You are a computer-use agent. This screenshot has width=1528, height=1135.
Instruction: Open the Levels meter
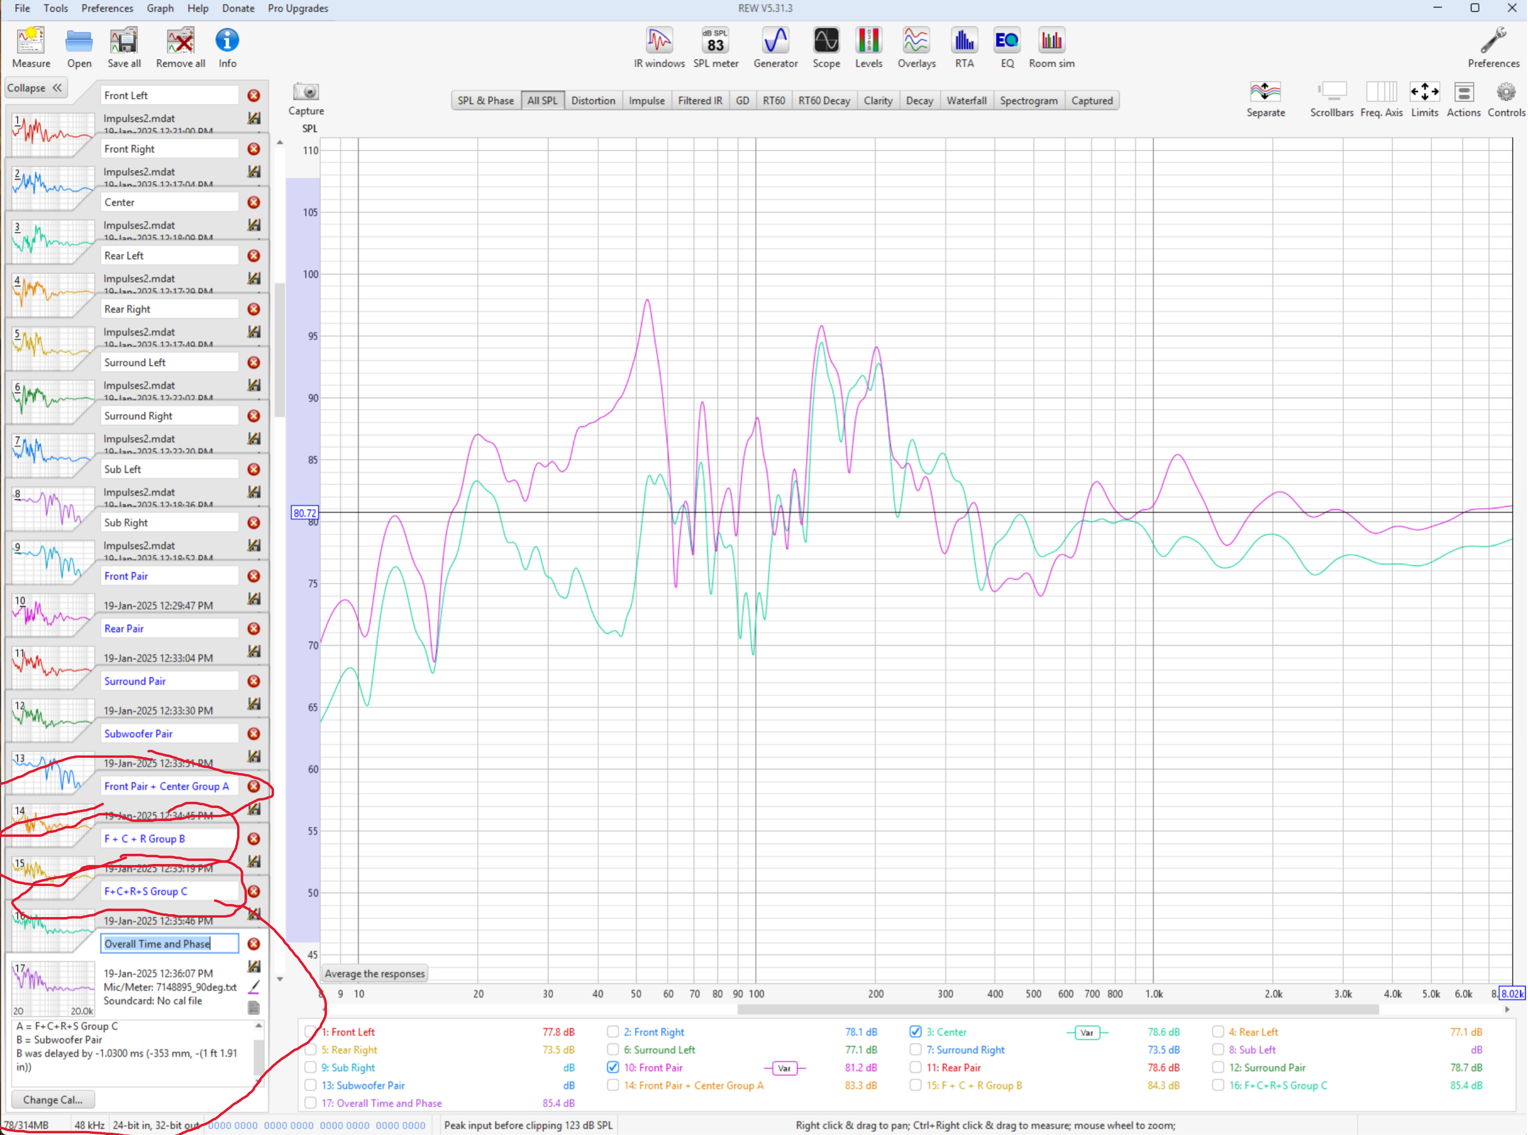point(869,47)
